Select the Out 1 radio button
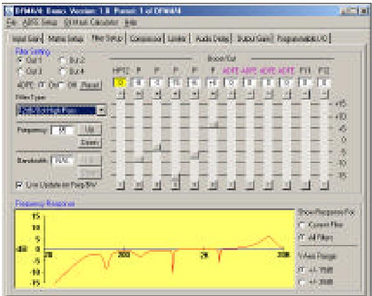 click(20, 60)
